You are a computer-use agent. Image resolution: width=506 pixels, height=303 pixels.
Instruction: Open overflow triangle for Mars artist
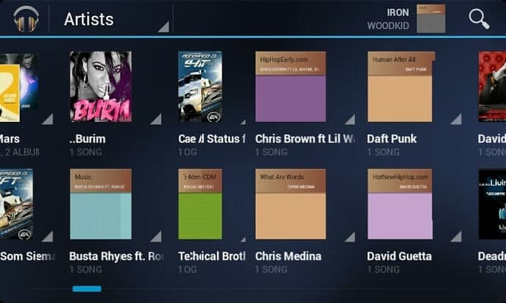pos(48,119)
